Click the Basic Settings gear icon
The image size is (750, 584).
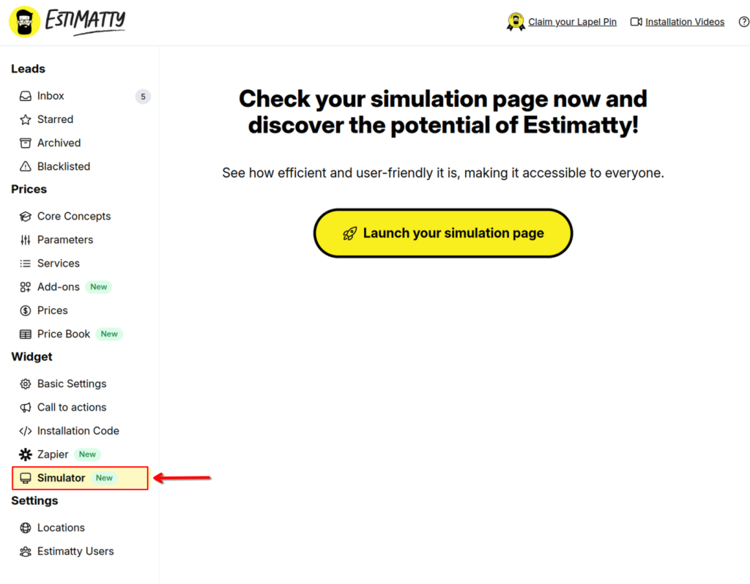pyautogui.click(x=26, y=383)
